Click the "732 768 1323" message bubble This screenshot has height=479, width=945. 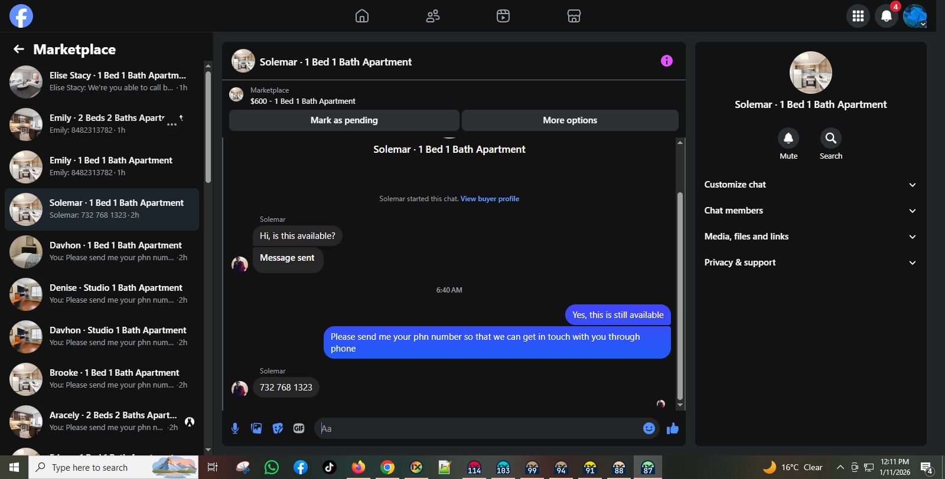(x=286, y=388)
